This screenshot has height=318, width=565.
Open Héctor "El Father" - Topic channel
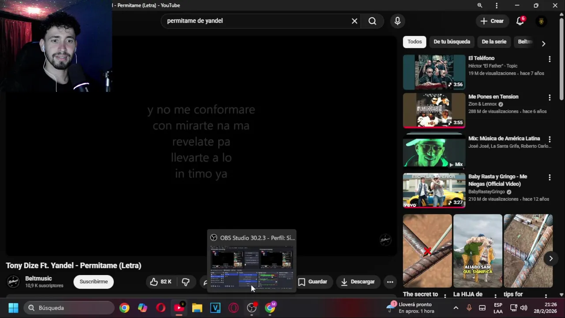pyautogui.click(x=493, y=66)
